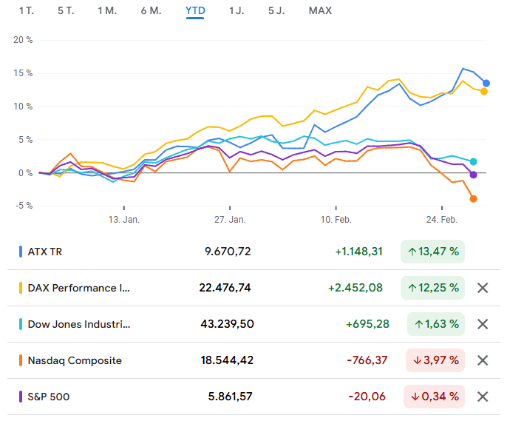Remove S&P 500 from comparison

pyautogui.click(x=483, y=397)
